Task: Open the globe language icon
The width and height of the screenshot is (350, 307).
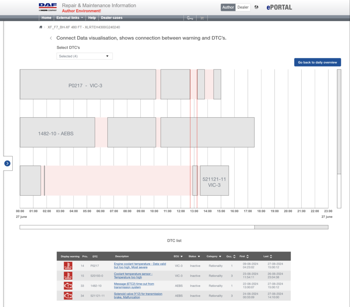Action: 256,7
